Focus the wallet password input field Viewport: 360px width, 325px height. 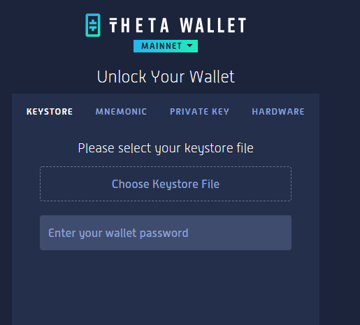pyautogui.click(x=166, y=233)
